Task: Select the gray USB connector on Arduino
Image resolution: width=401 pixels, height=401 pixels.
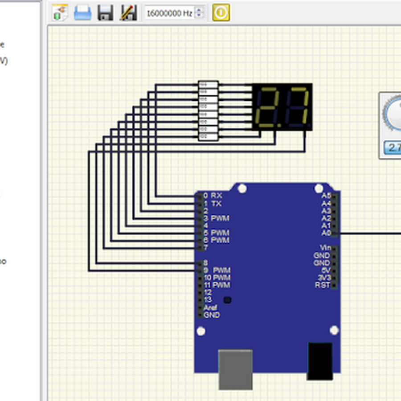Action: coord(235,369)
